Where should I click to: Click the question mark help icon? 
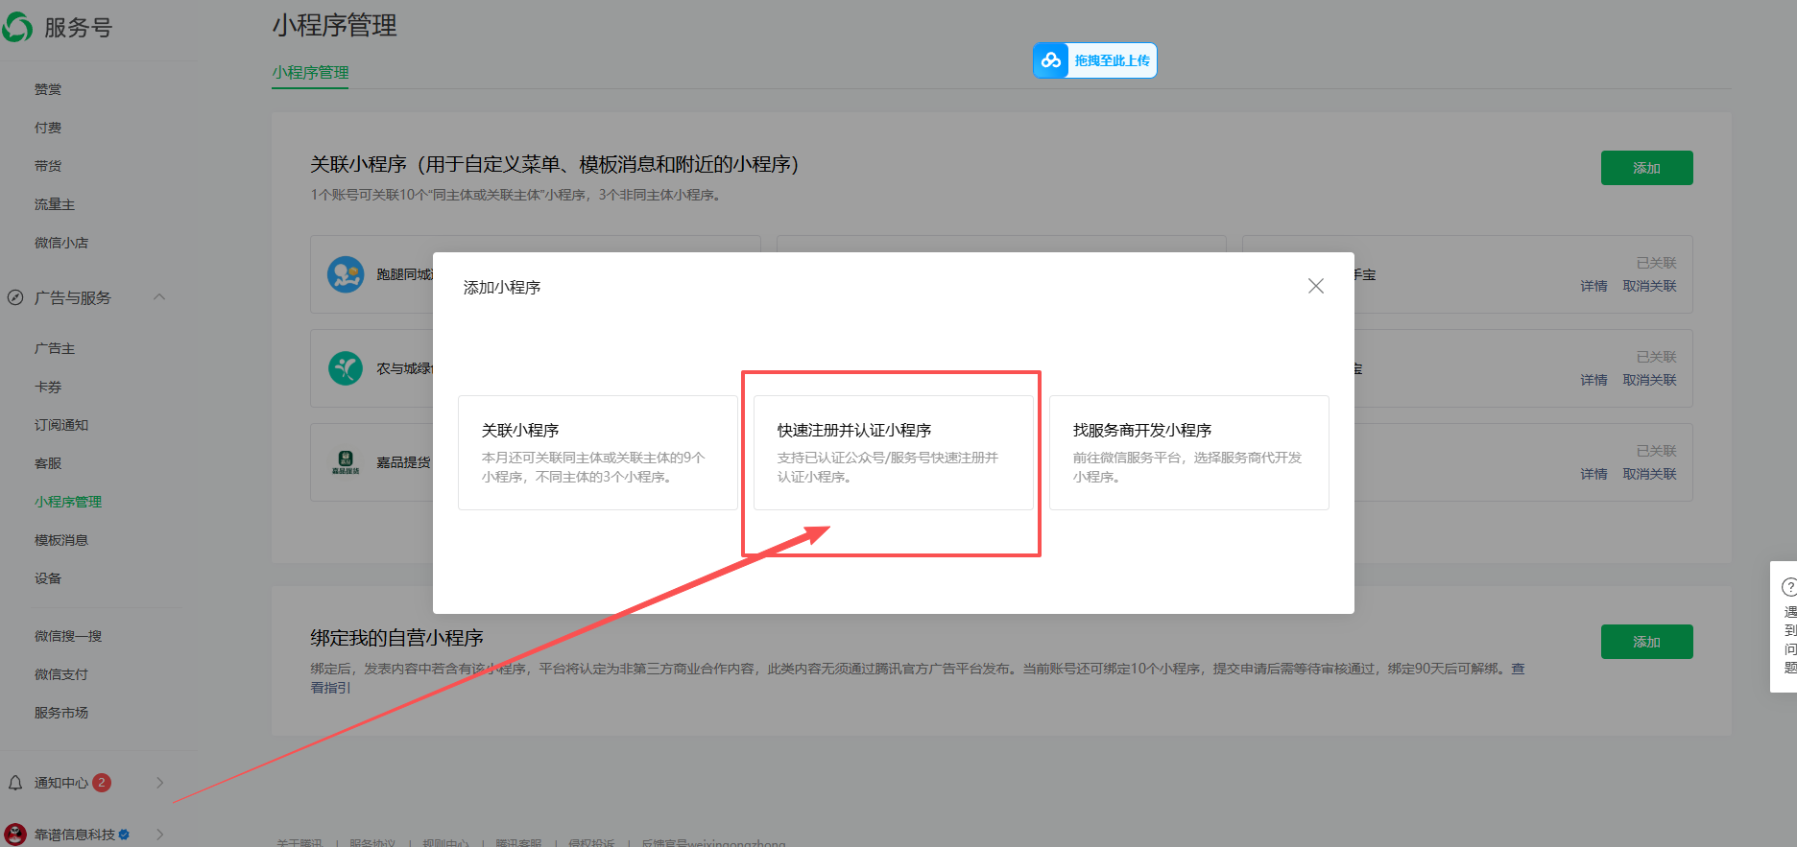[1789, 586]
